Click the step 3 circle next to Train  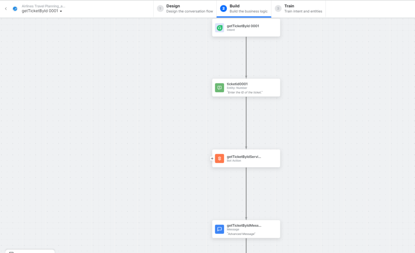click(278, 8)
